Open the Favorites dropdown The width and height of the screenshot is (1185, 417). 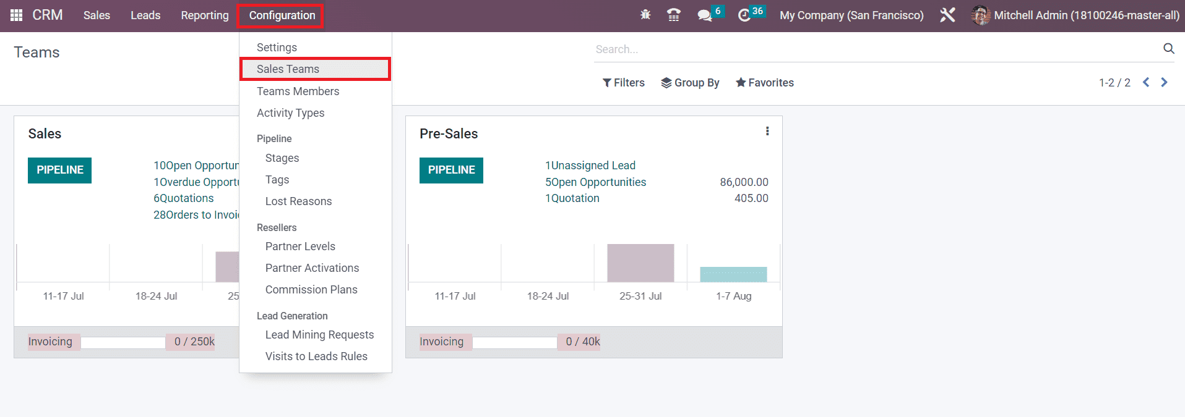[764, 83]
